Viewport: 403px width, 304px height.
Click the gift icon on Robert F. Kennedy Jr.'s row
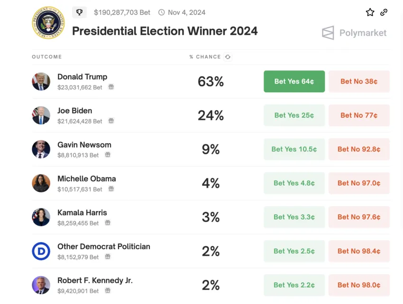108,291
